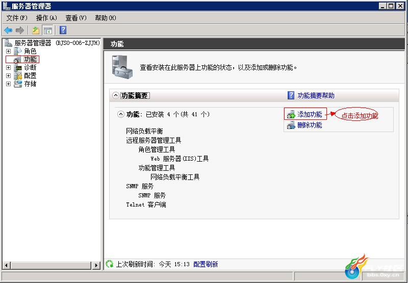This screenshot has width=408, height=283.
Task: Click the green refresh icon at bottom
Action: tap(110, 264)
